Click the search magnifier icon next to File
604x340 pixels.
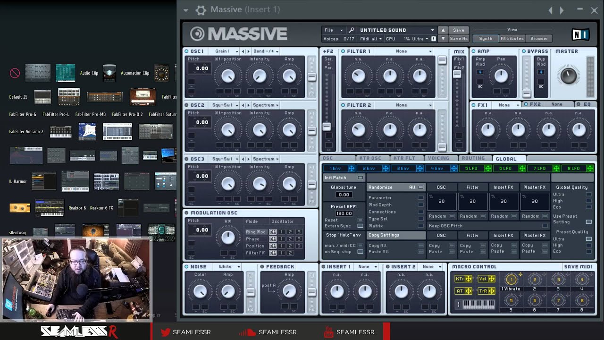click(x=351, y=30)
